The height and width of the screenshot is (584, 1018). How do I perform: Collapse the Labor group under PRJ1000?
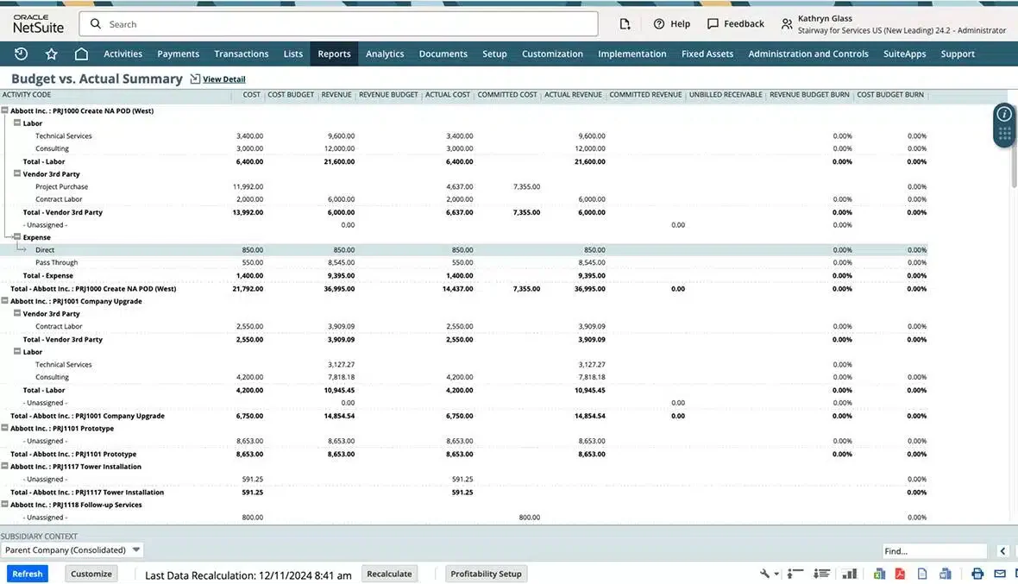click(x=17, y=122)
